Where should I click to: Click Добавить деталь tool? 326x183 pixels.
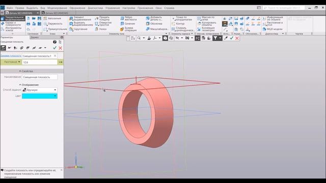pyautogui.click(x=154, y=18)
